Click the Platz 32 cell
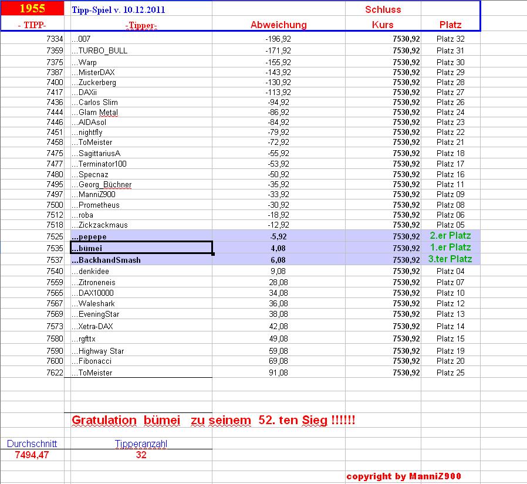The width and height of the screenshot is (527, 484). coord(450,39)
